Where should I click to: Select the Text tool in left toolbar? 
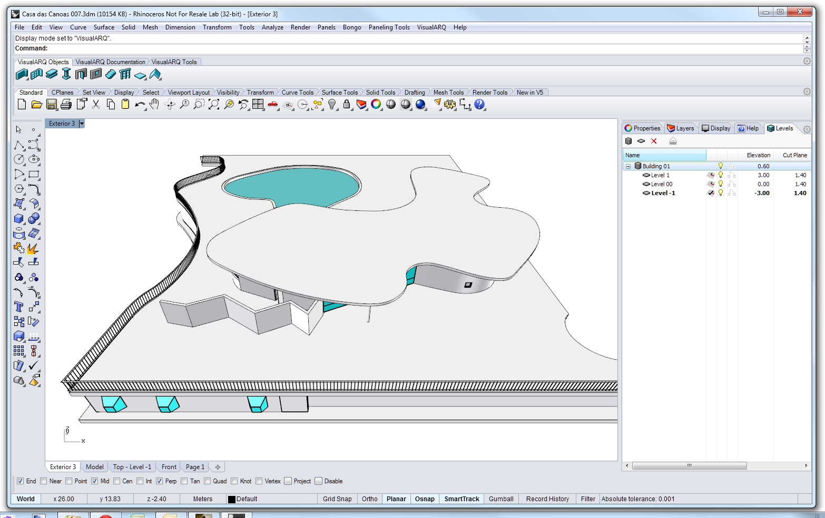[19, 307]
